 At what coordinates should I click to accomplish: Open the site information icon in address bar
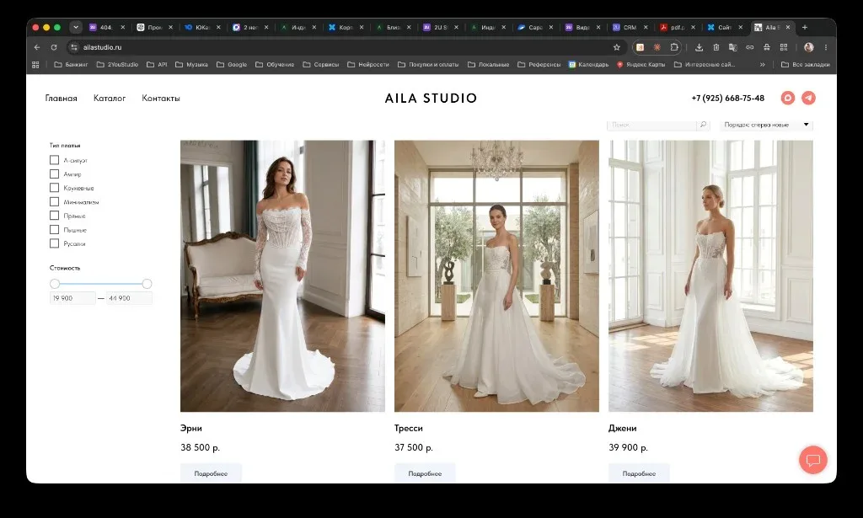(x=74, y=47)
